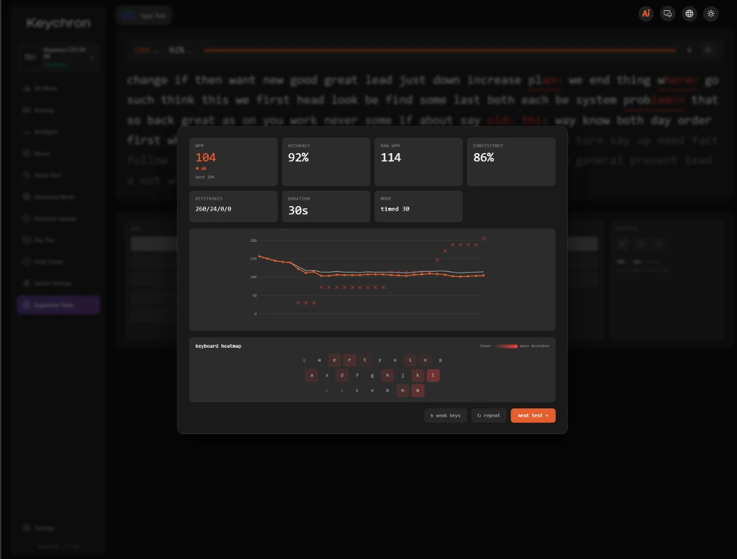Click the highlighted purple sidebar menu item
The width and height of the screenshot is (737, 559).
[x=58, y=305]
